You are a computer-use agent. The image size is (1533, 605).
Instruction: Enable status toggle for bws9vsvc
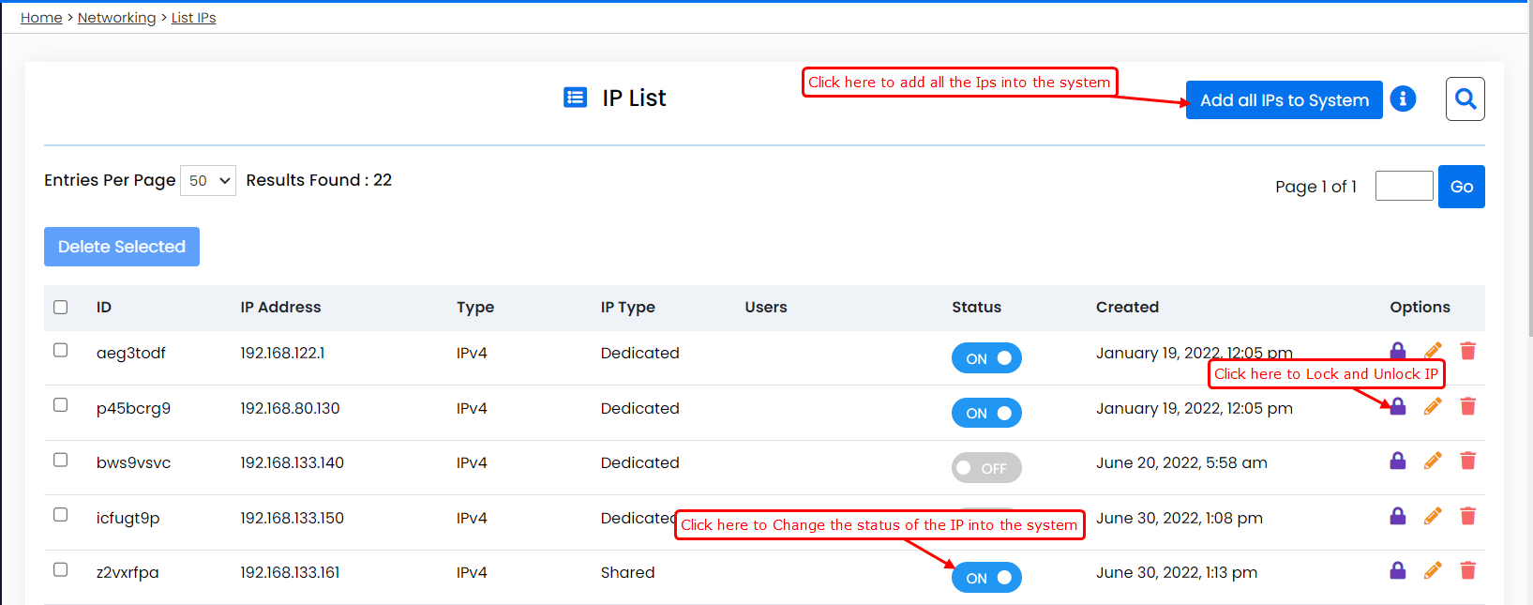[986, 468]
